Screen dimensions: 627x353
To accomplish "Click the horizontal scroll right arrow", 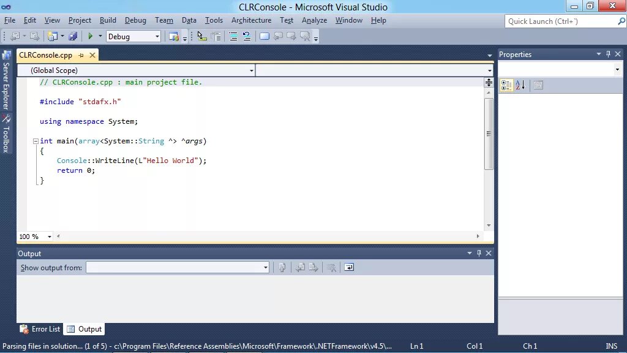I will [478, 236].
